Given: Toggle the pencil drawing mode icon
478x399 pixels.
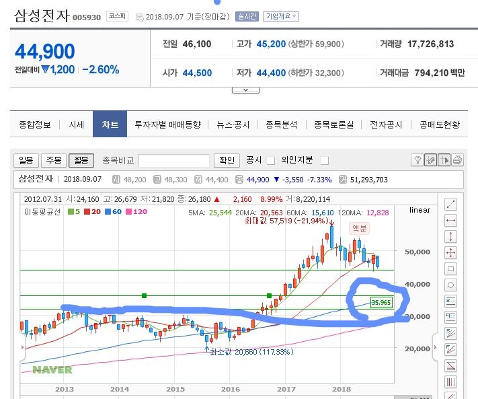Looking at the screenshot, I should [430, 160].
